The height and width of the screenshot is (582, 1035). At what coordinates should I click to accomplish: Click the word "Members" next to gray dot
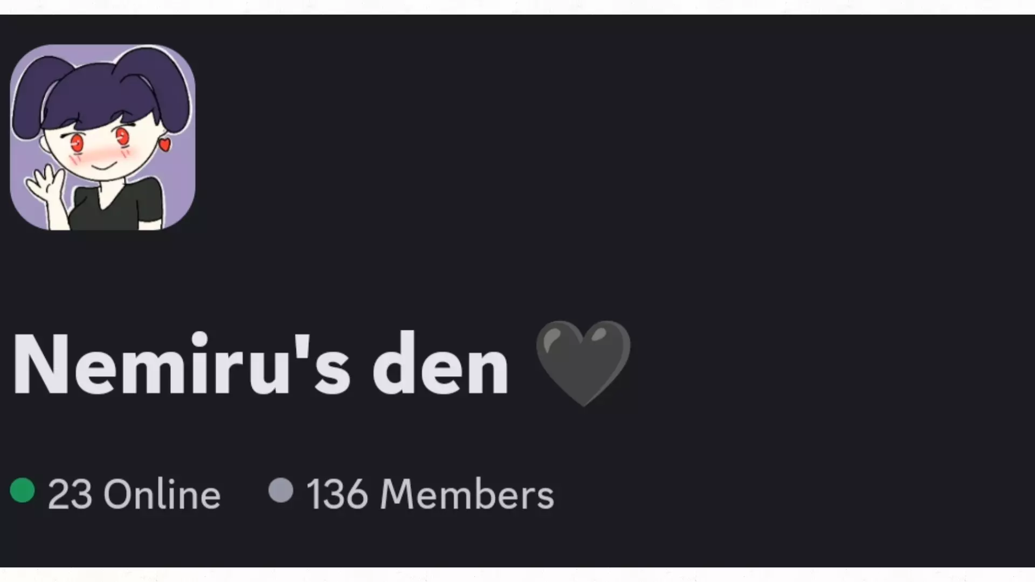tap(467, 494)
